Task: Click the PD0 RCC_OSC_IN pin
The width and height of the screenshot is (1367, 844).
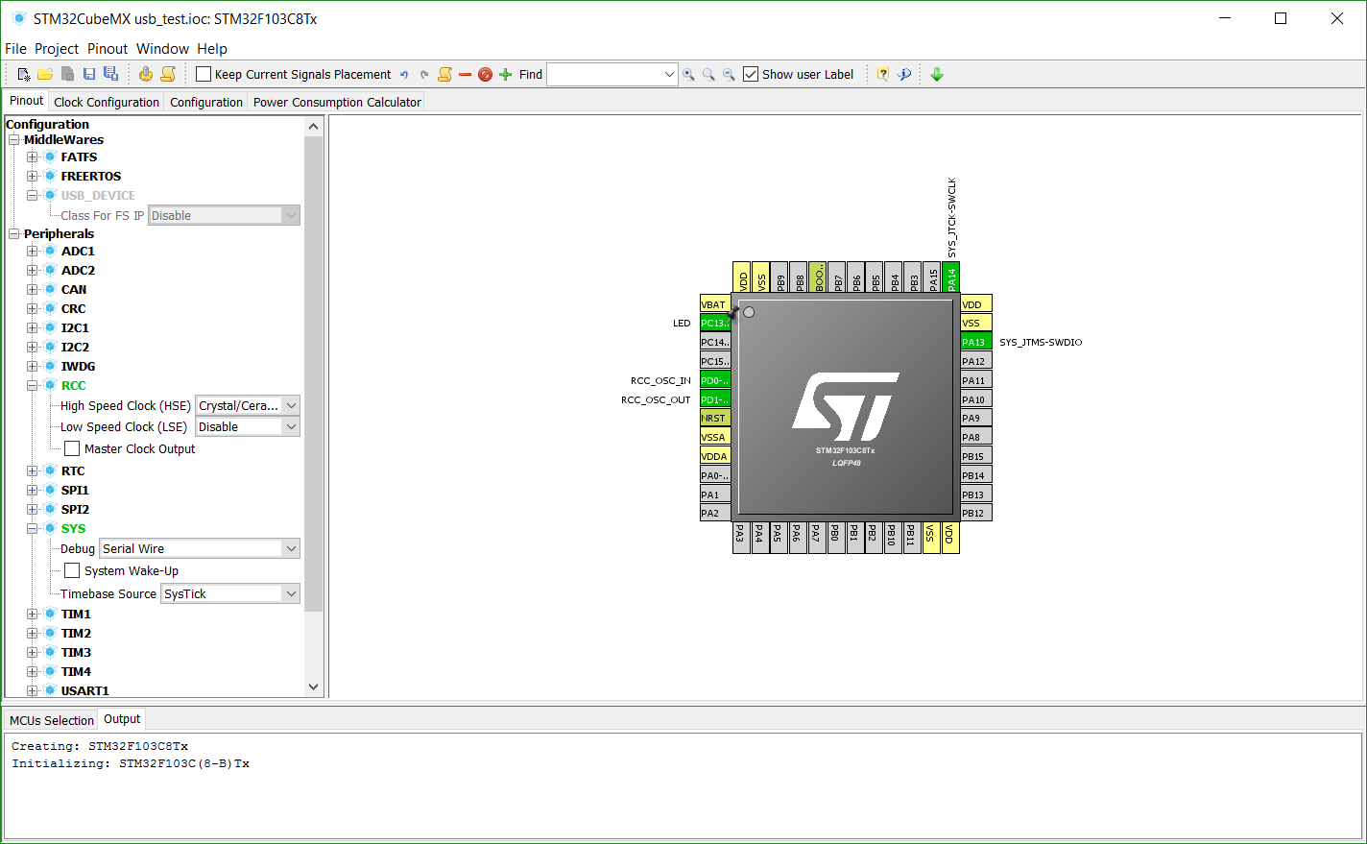Action: pos(715,380)
